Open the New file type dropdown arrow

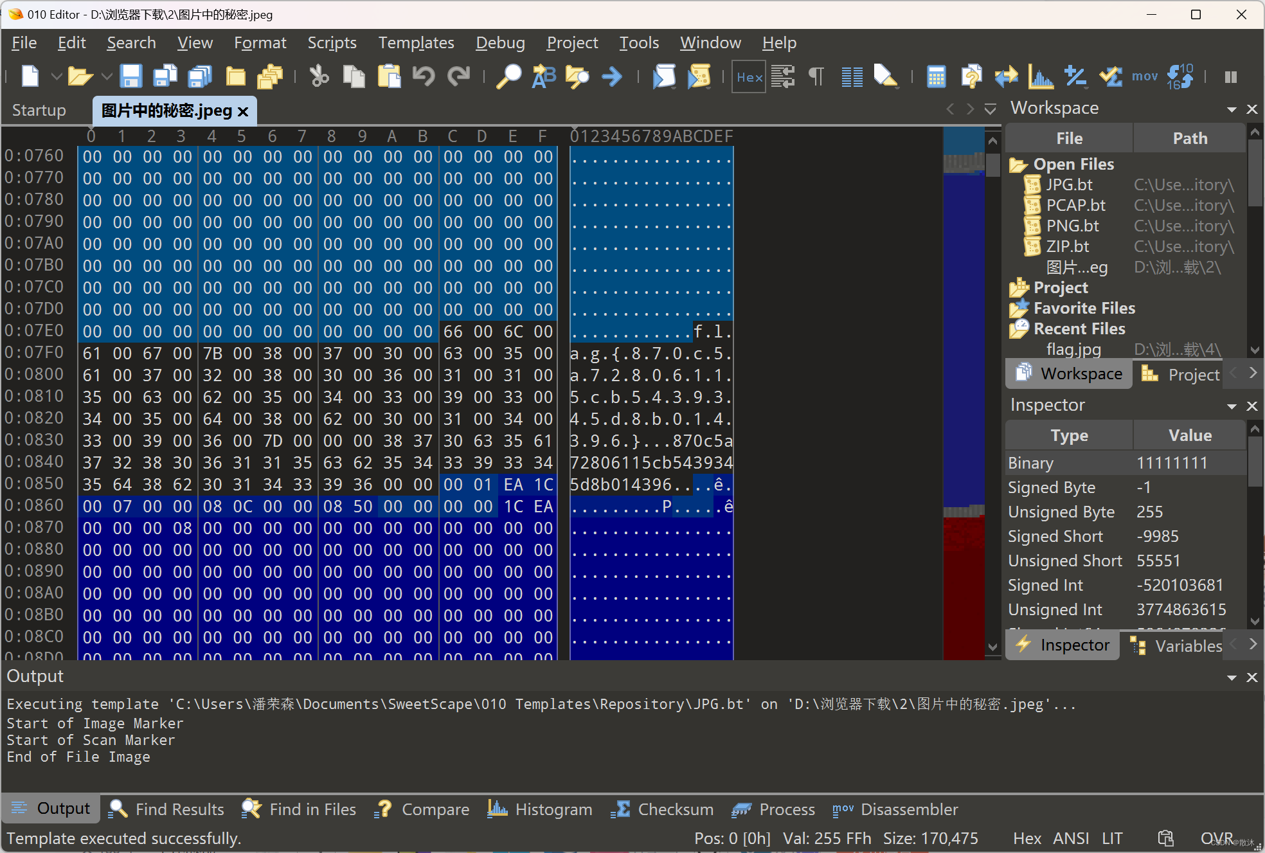56,76
